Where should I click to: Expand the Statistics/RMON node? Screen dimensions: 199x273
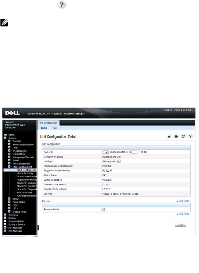click(x=5, y=221)
